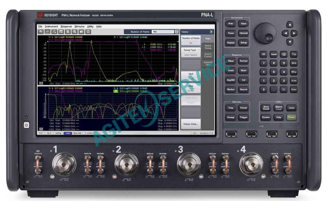This screenshot has height=201, width=327.
Task: Push the plus/minus sign key
Action: [284, 90]
